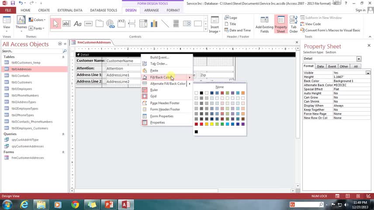
Task: Switch to PowerPoint in the taskbar
Action: [109, 204]
